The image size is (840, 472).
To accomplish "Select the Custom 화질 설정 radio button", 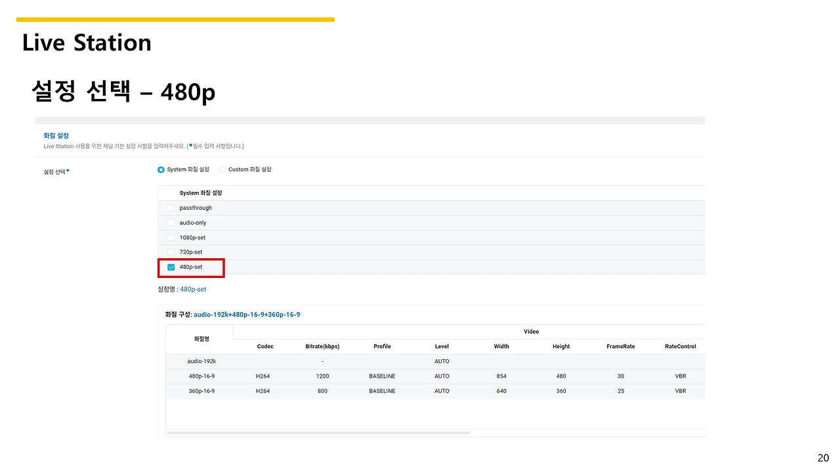I will pyautogui.click(x=222, y=170).
